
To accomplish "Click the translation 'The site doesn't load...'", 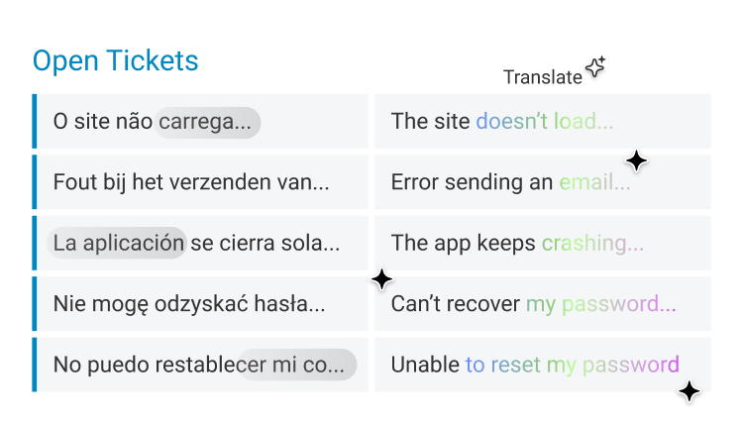I will 543,121.
